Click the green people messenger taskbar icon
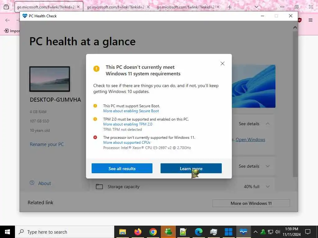Image resolution: width=318 pixels, height=238 pixels. pyautogui.click(x=168, y=232)
